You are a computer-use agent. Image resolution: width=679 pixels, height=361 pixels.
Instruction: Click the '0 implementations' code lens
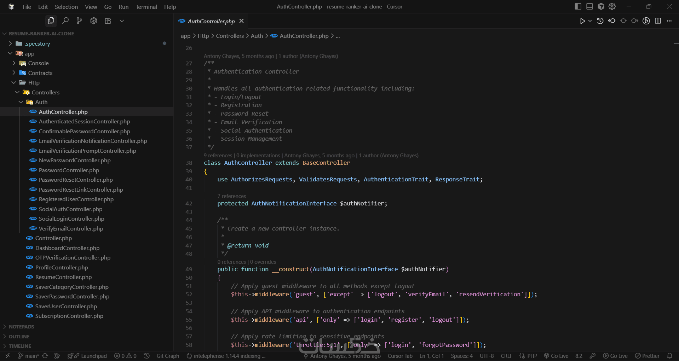(258, 156)
